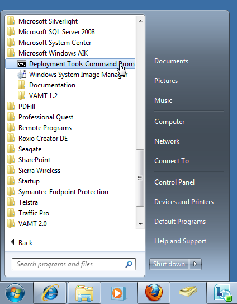Screen dimensions: 237x304
Task: Click the Traffic Pro folder icon
Action: tap(11, 213)
